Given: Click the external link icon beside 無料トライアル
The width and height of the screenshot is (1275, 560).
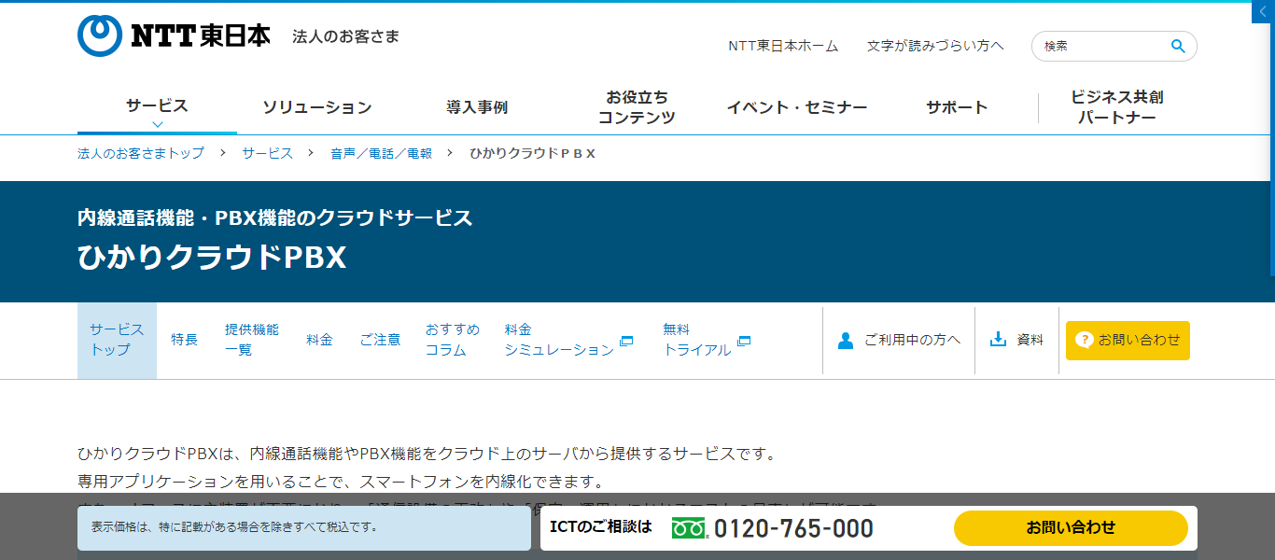Looking at the screenshot, I should (743, 342).
